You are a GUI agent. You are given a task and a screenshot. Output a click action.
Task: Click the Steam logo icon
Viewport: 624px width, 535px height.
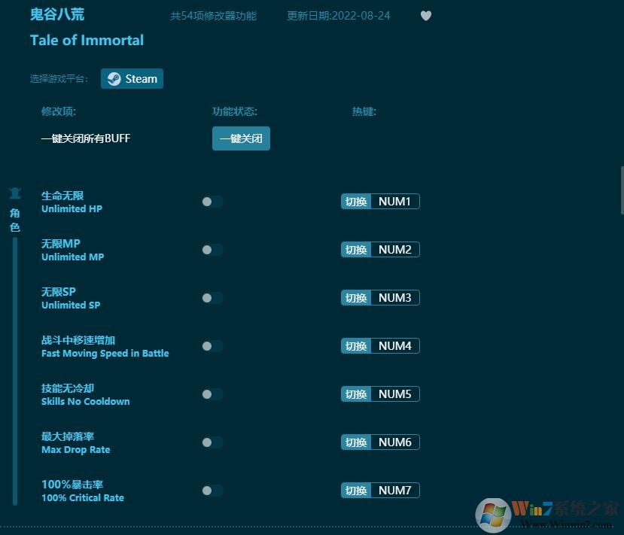pos(114,78)
